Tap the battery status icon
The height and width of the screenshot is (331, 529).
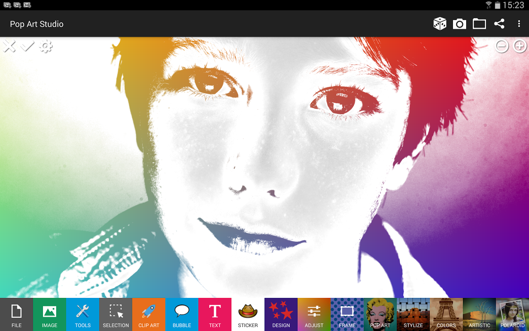coord(497,5)
